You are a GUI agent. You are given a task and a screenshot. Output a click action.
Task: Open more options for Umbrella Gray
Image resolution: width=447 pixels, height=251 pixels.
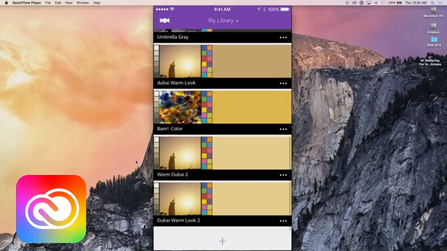[283, 37]
